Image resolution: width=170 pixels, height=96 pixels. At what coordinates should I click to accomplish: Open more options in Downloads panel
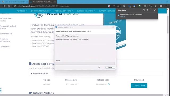pyautogui.click(x=151, y=10)
